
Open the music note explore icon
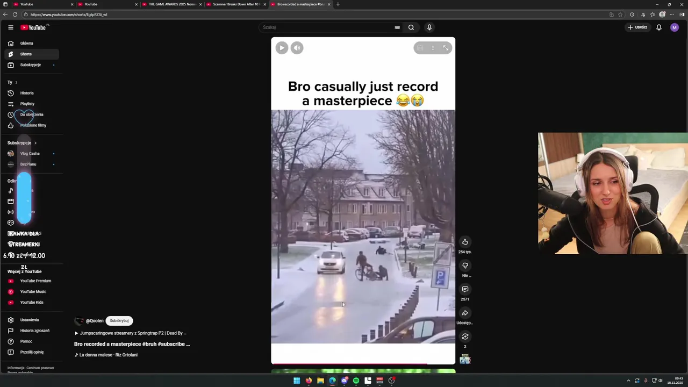pyautogui.click(x=11, y=190)
